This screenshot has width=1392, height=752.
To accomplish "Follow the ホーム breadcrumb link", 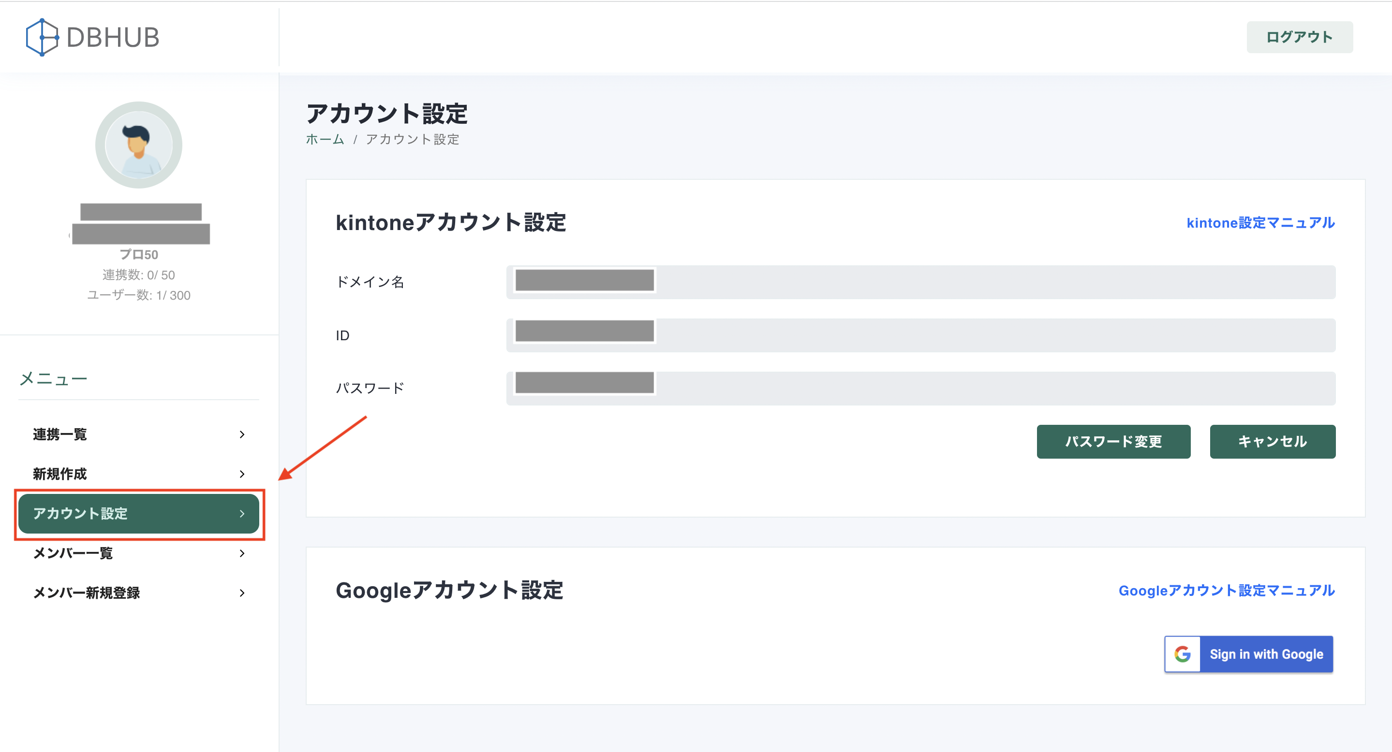I will click(x=325, y=139).
